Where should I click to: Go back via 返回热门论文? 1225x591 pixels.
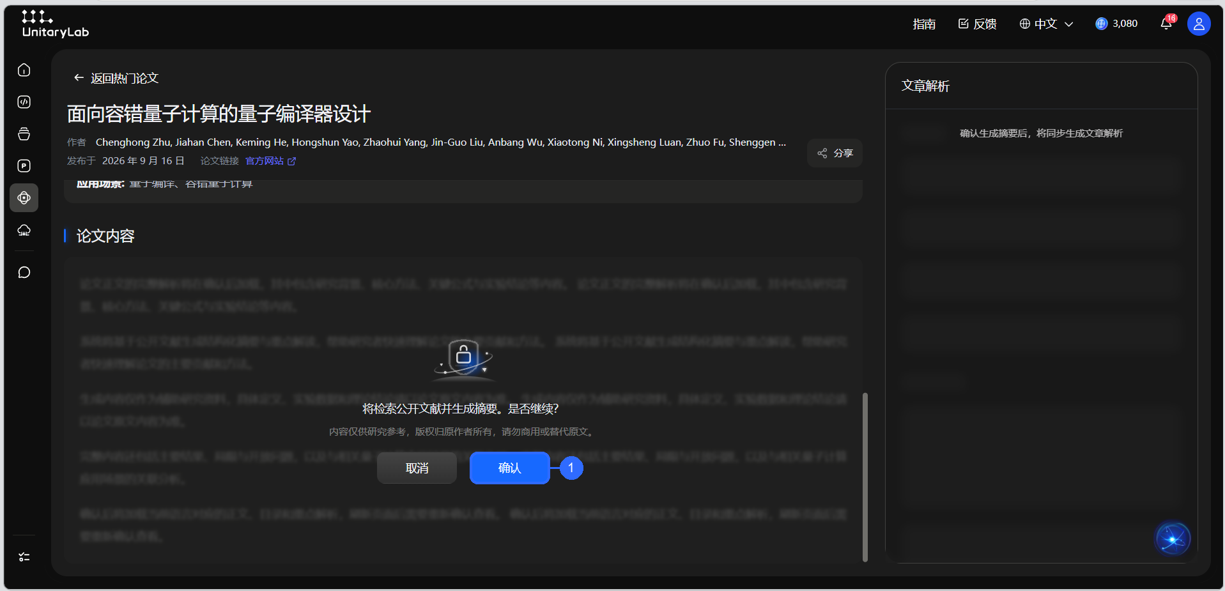coord(116,78)
